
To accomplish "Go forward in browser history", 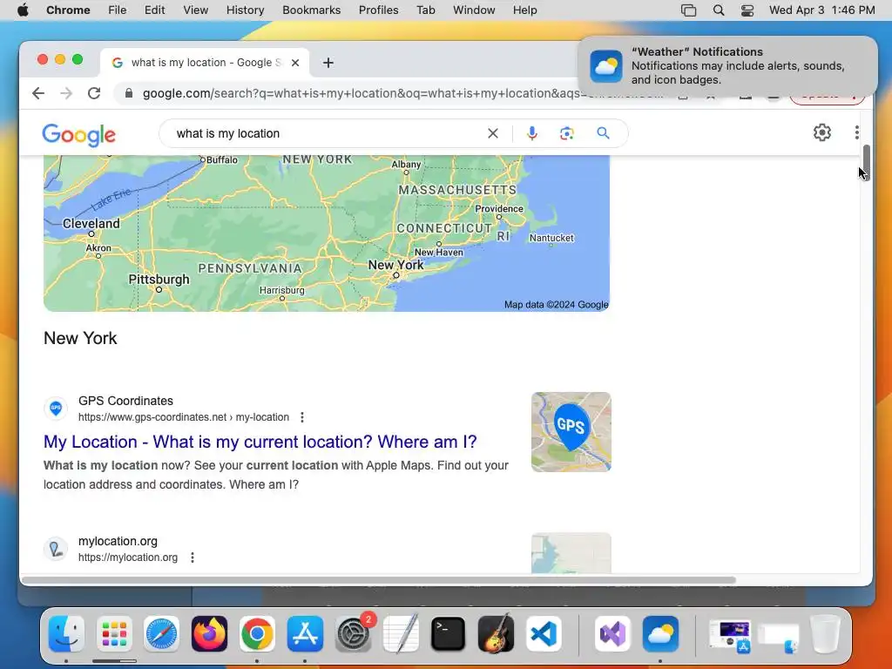I will click(x=66, y=93).
